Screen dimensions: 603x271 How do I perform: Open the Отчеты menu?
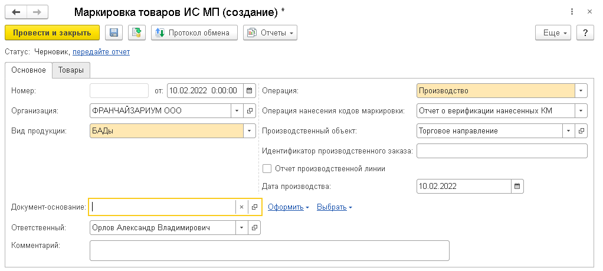(270, 33)
